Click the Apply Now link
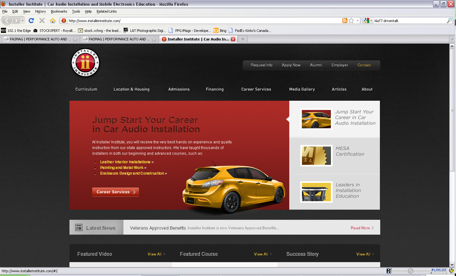 (x=291, y=65)
